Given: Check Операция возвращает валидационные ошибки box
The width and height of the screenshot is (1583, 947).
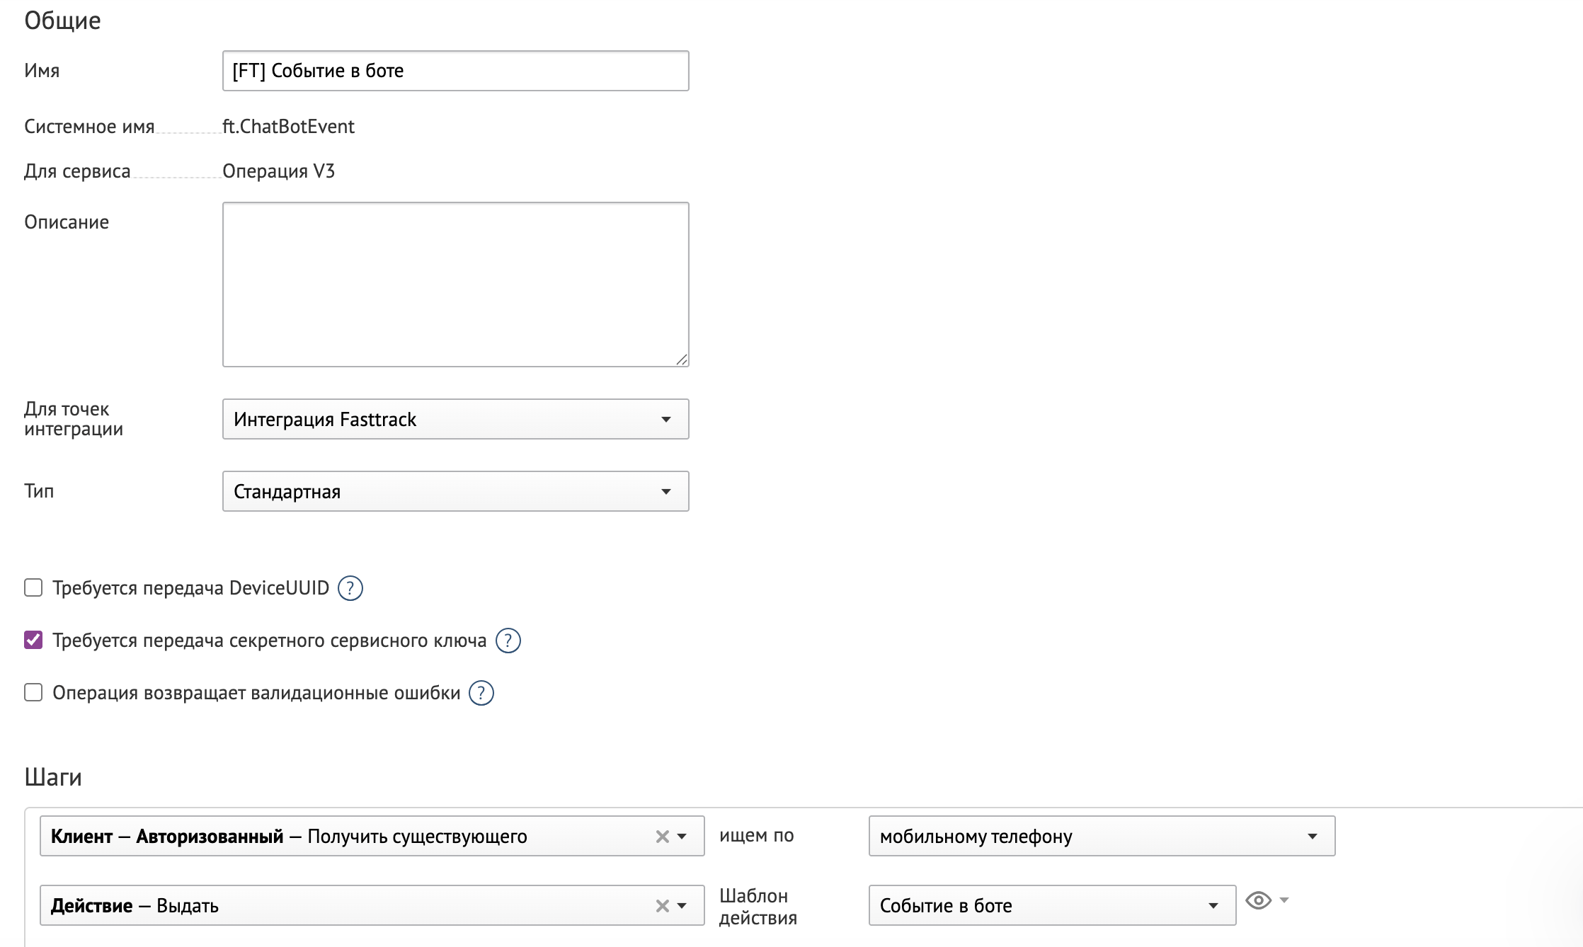Looking at the screenshot, I should 33,693.
